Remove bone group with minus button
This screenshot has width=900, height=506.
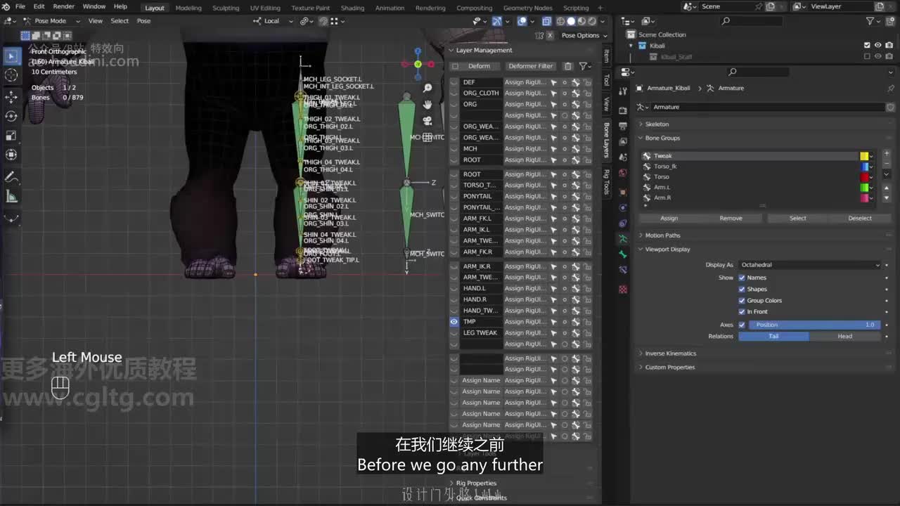point(887,165)
